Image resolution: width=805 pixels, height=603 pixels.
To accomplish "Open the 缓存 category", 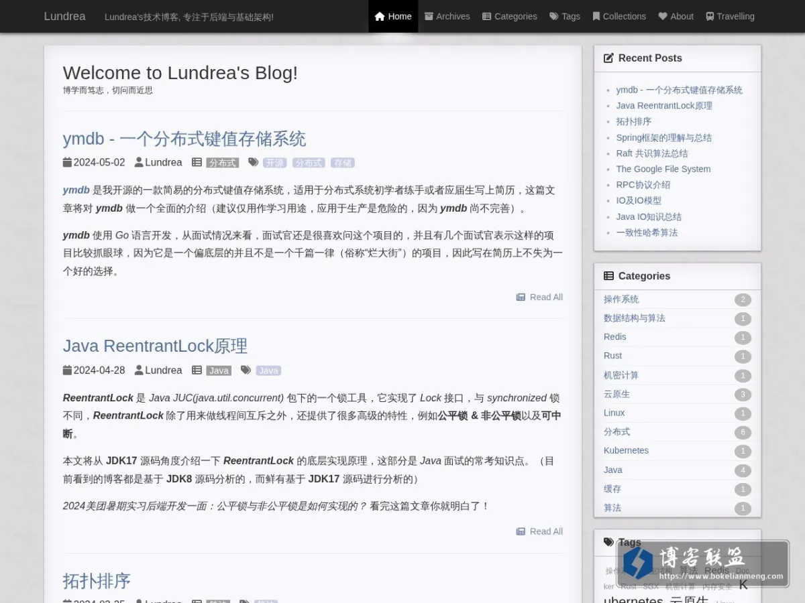I will 612,488.
